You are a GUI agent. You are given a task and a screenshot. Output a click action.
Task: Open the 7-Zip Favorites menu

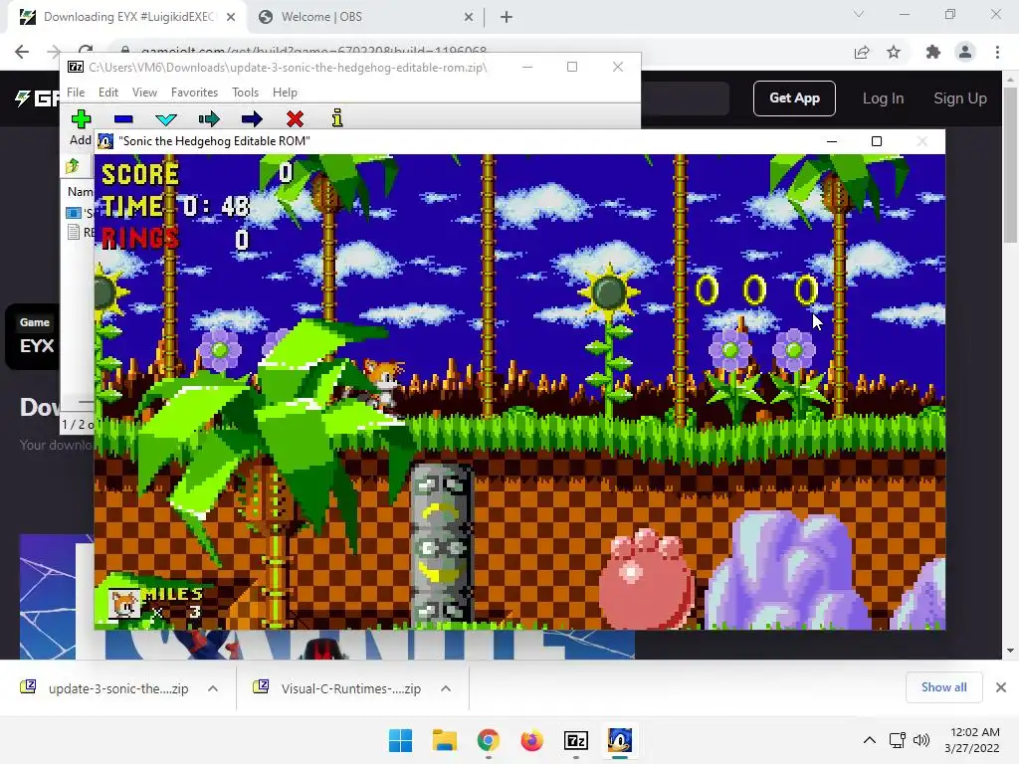[x=194, y=93]
